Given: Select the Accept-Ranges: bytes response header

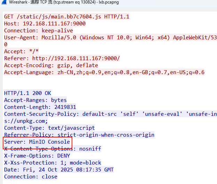Looking at the screenshot, I should pos(35,100).
